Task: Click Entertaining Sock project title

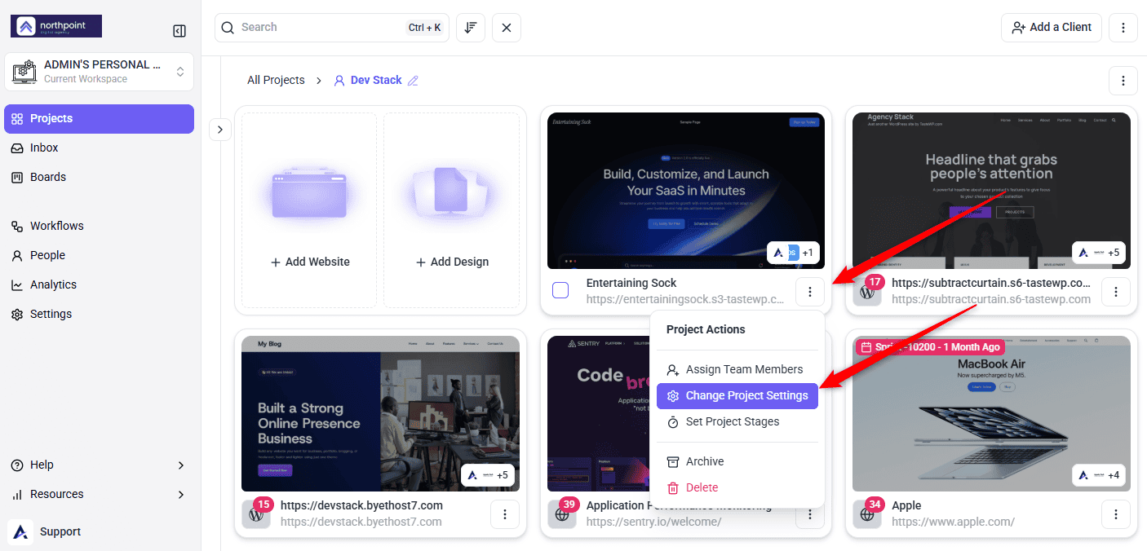Action: pos(631,283)
